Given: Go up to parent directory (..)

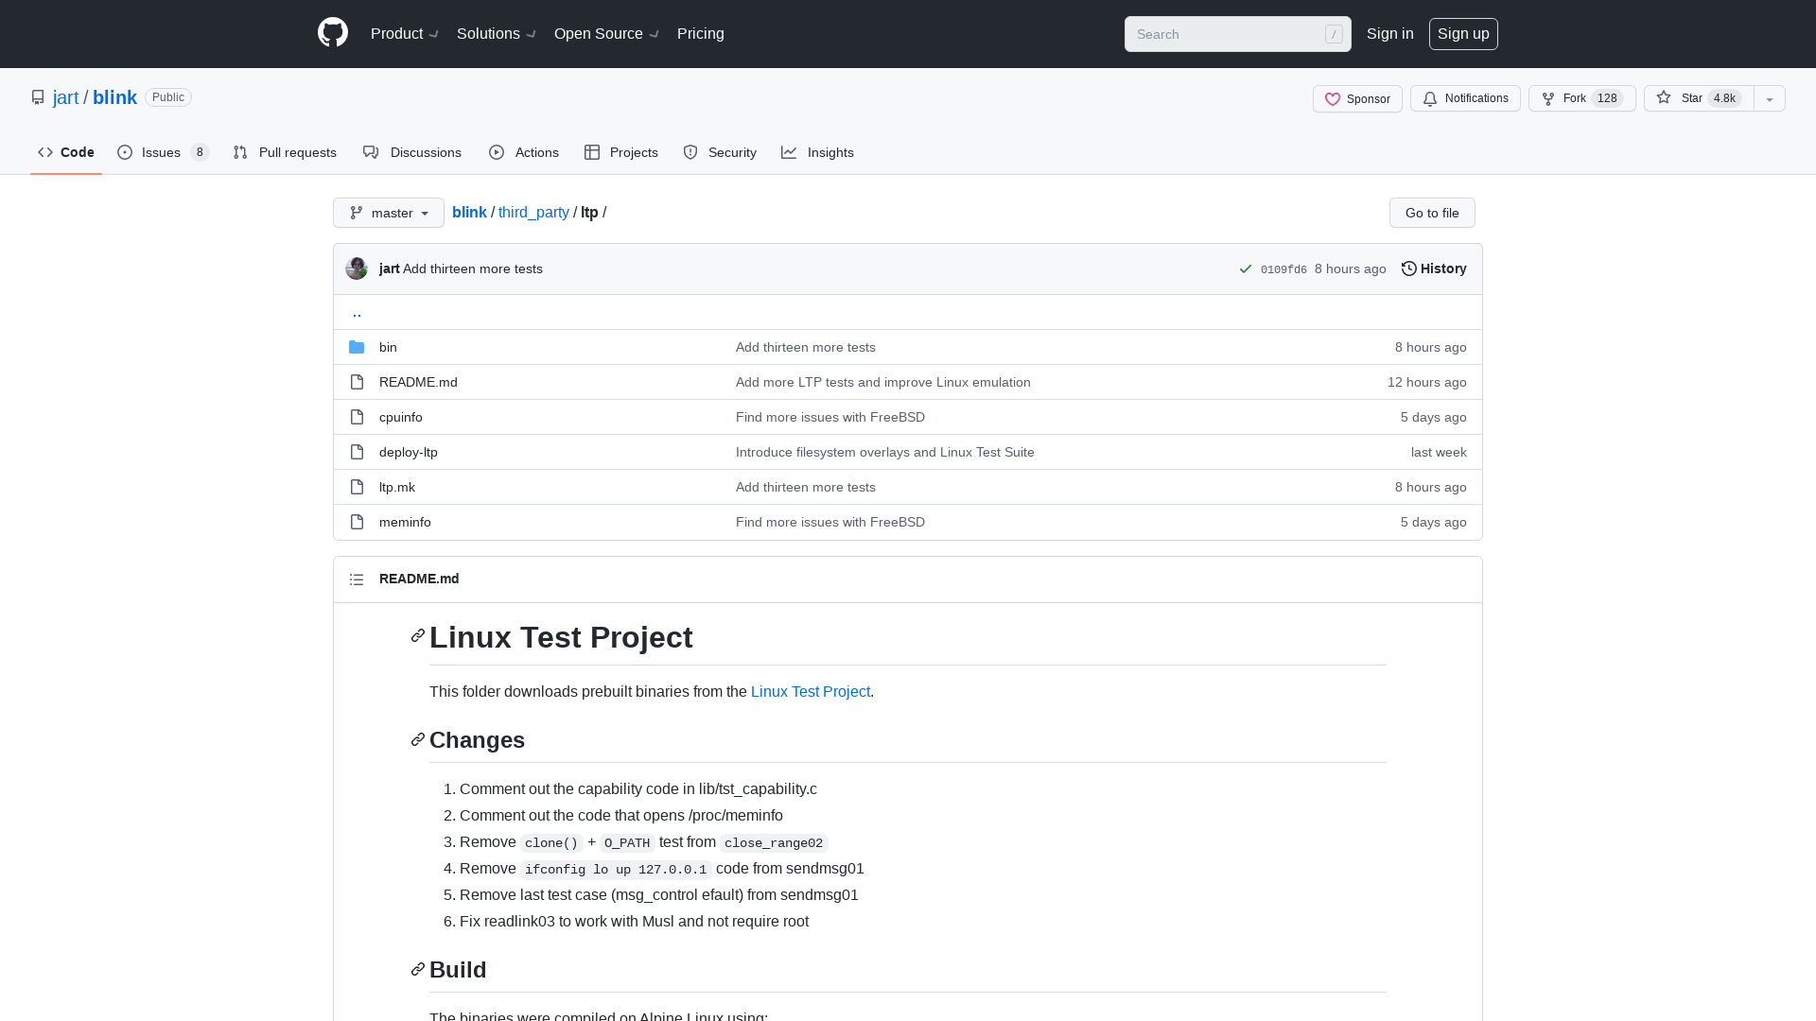Looking at the screenshot, I should pyautogui.click(x=357, y=312).
